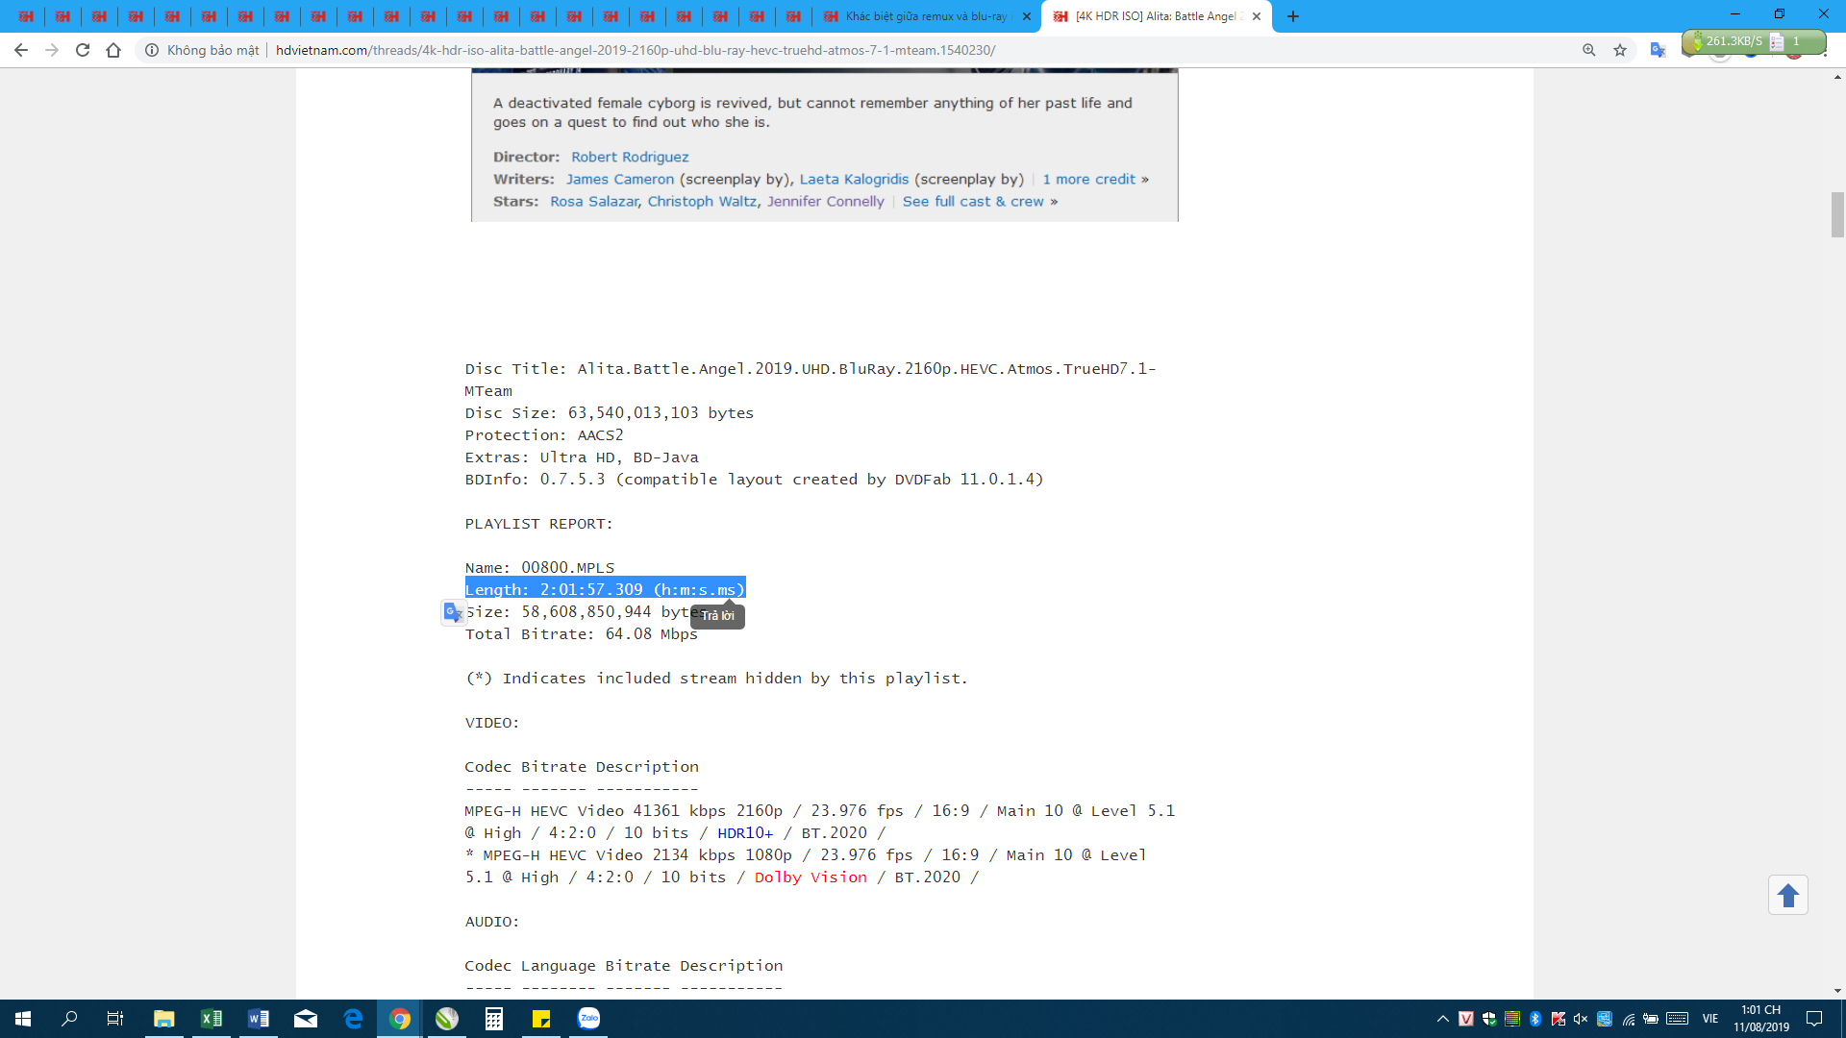Viewport: 1846px width, 1038px height.
Task: Click 'Total Bitrate: 64.08 Mbps' line
Action: [582, 634]
